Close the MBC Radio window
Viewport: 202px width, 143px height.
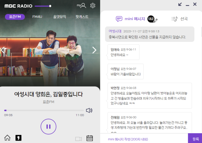click(x=195, y=4)
